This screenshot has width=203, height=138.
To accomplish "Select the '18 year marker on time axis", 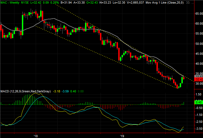I will coord(35,136).
